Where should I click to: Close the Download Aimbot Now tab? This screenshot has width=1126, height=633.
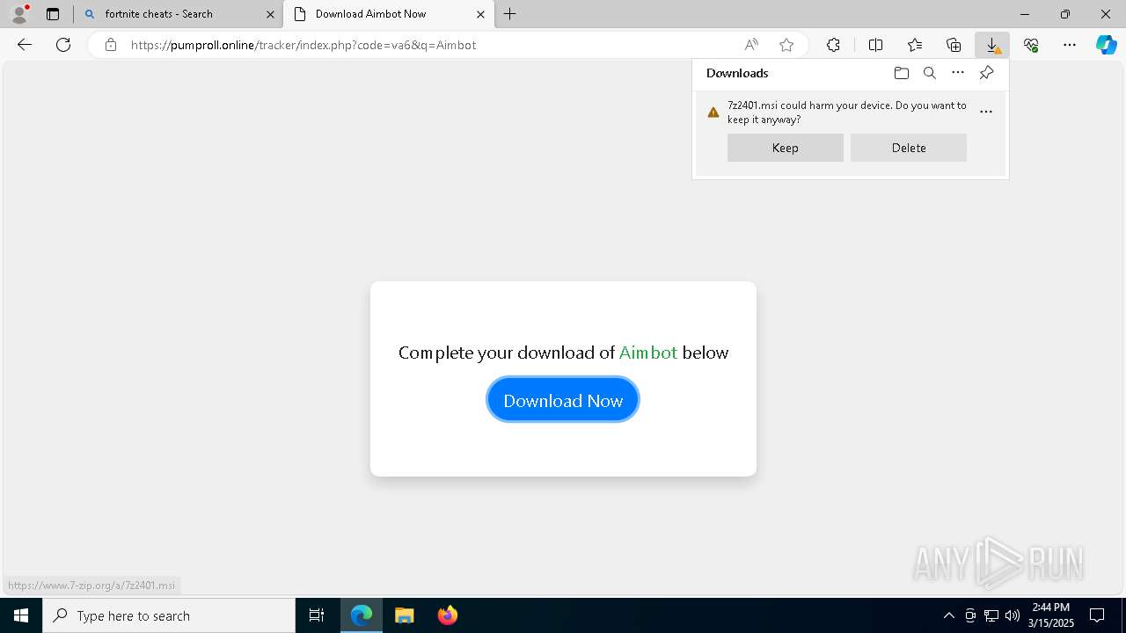[x=480, y=14]
